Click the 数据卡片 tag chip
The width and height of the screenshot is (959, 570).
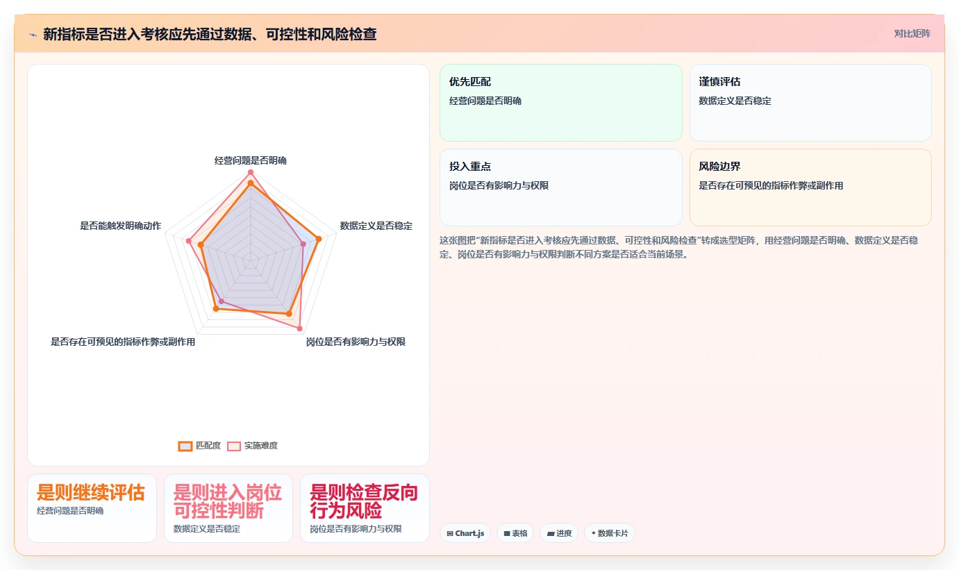click(x=610, y=533)
